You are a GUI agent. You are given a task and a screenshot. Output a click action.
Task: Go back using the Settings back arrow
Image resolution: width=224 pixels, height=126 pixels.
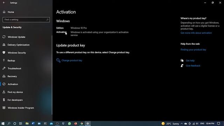pyautogui.click(x=4, y=2)
